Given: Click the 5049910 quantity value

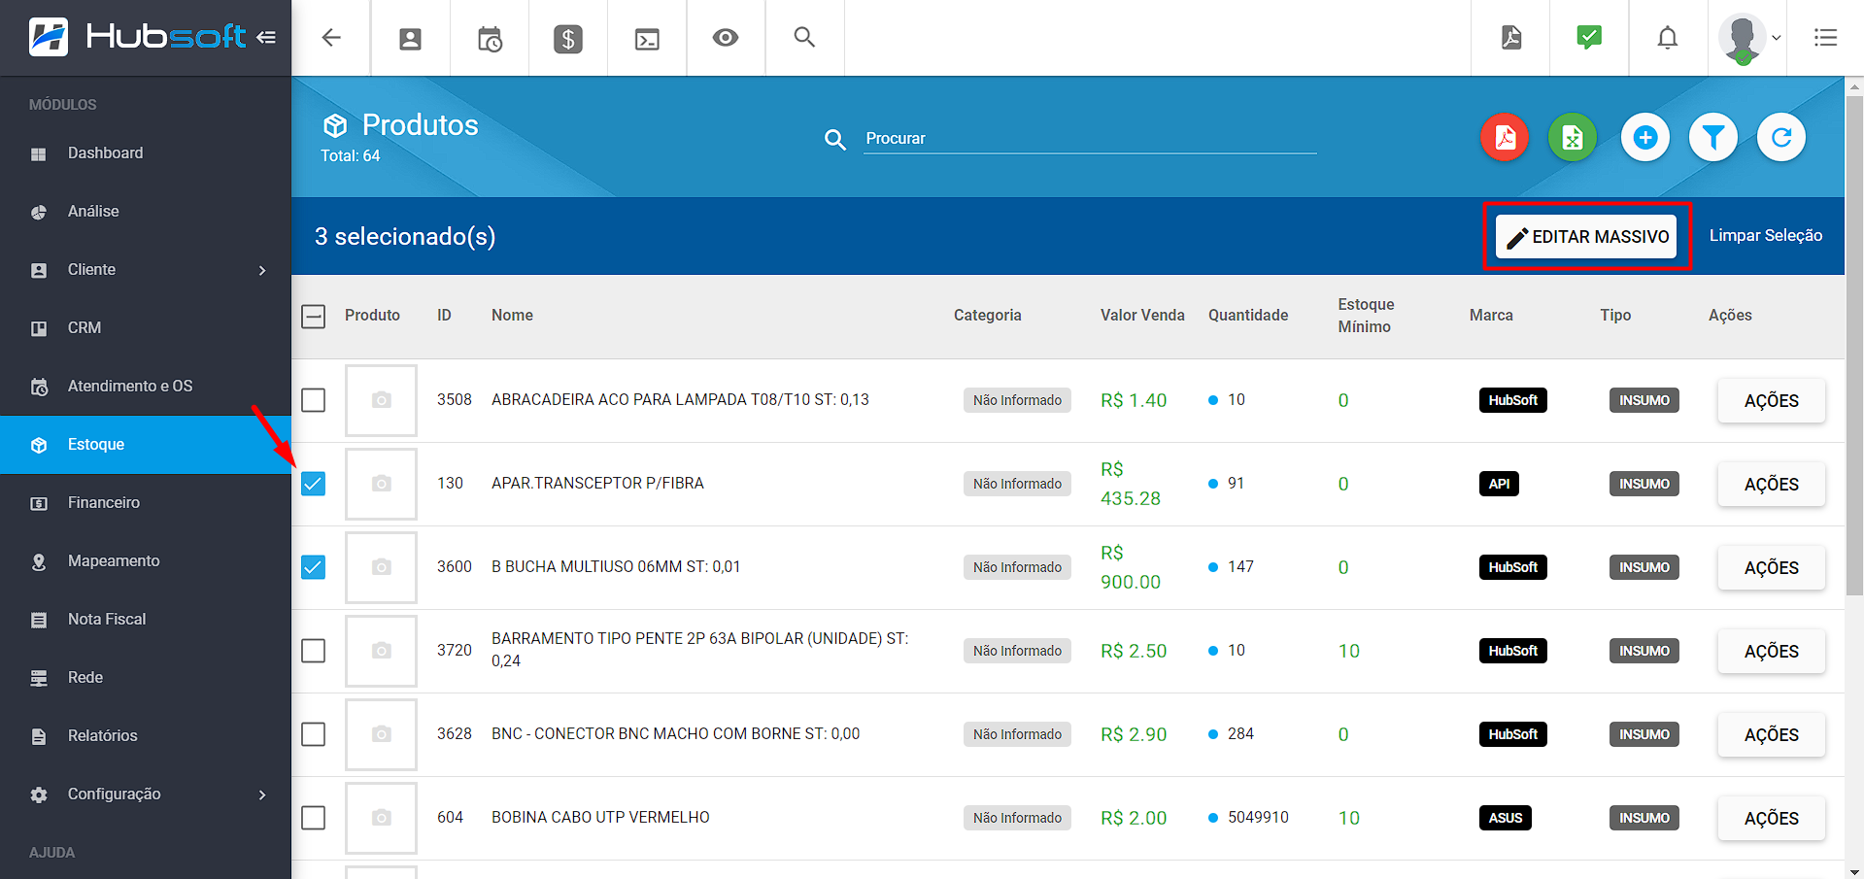Looking at the screenshot, I should point(1258,818).
